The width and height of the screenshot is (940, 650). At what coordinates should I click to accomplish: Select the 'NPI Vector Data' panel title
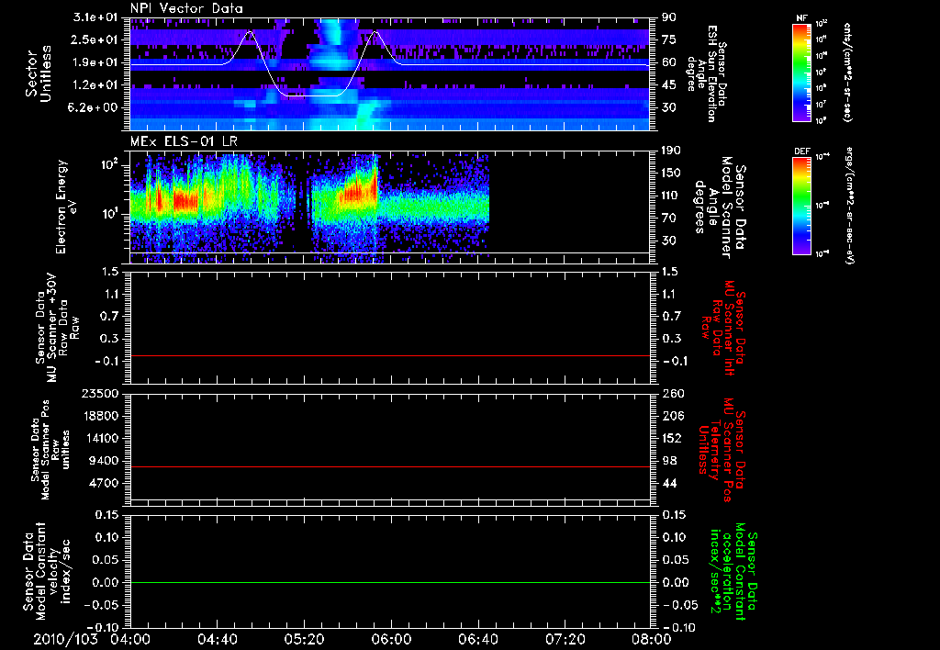click(x=187, y=8)
